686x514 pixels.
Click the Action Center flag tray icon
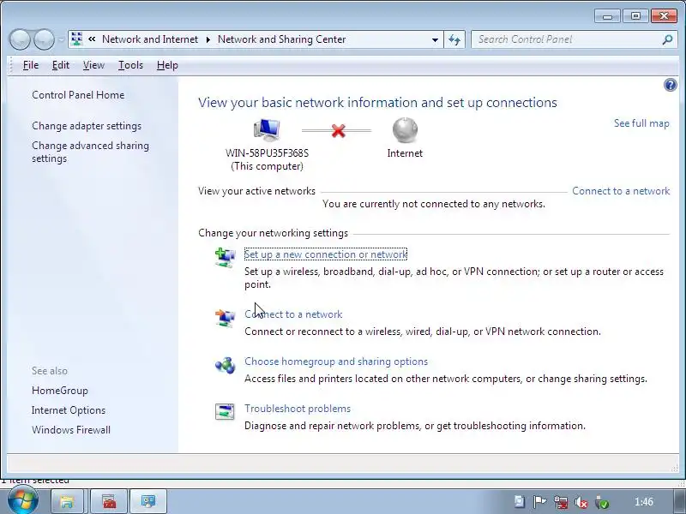click(x=539, y=502)
